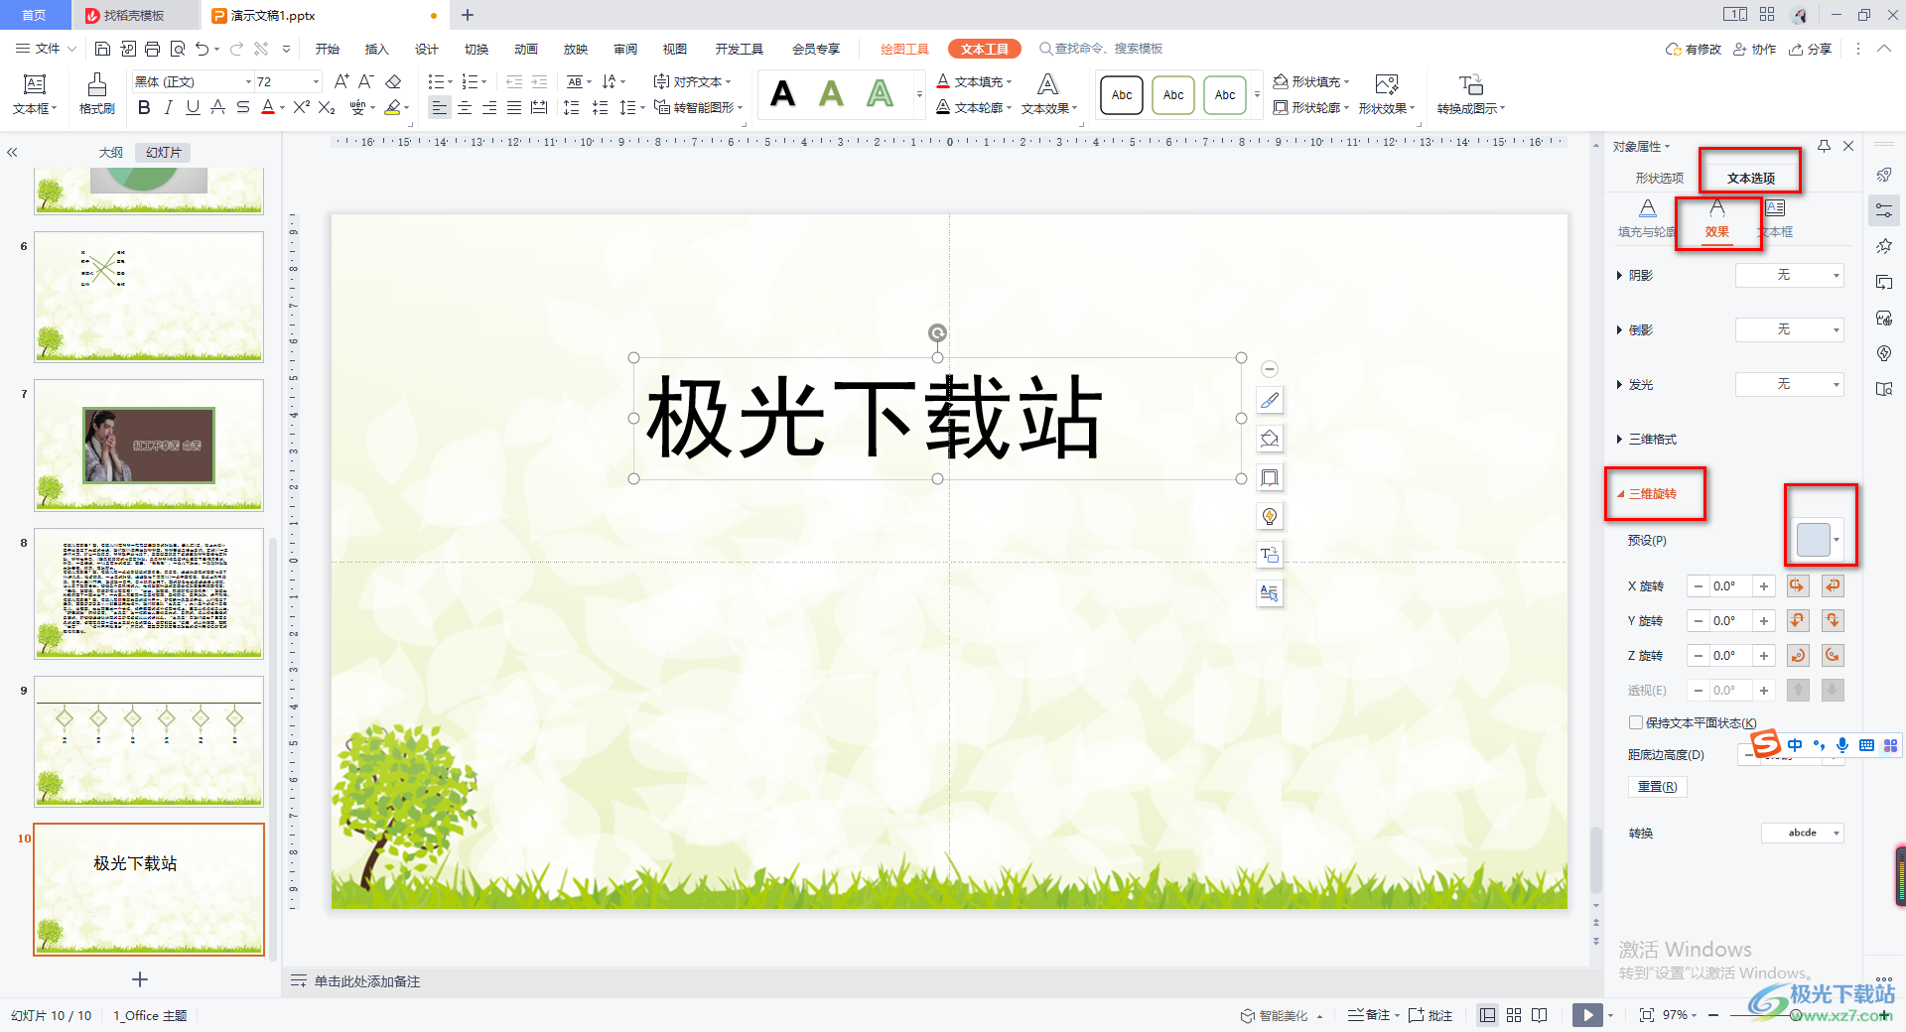1906x1032 pixels.
Task: Pin the object properties pane
Action: 1824,146
